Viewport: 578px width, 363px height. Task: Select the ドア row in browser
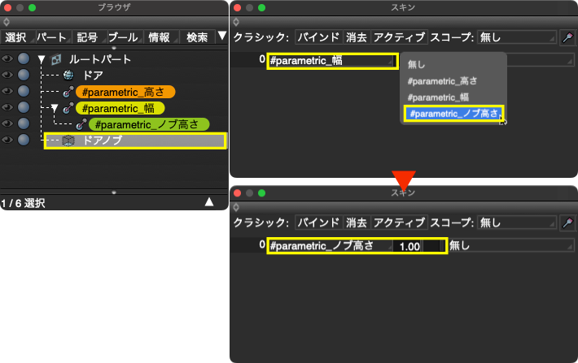(x=93, y=76)
